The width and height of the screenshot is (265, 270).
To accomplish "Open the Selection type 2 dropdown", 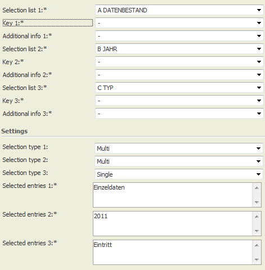I will [179, 161].
